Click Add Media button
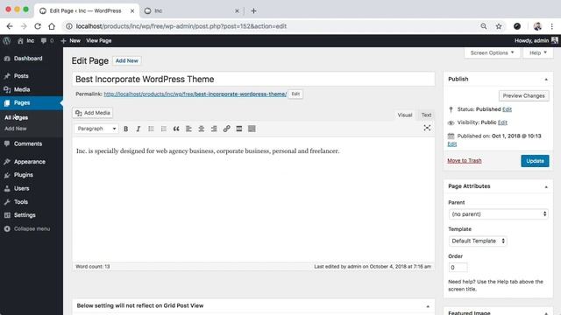This screenshot has width=561, height=315. (x=93, y=113)
